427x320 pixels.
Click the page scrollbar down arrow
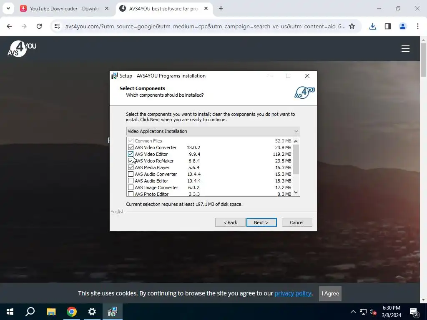tap(423, 300)
